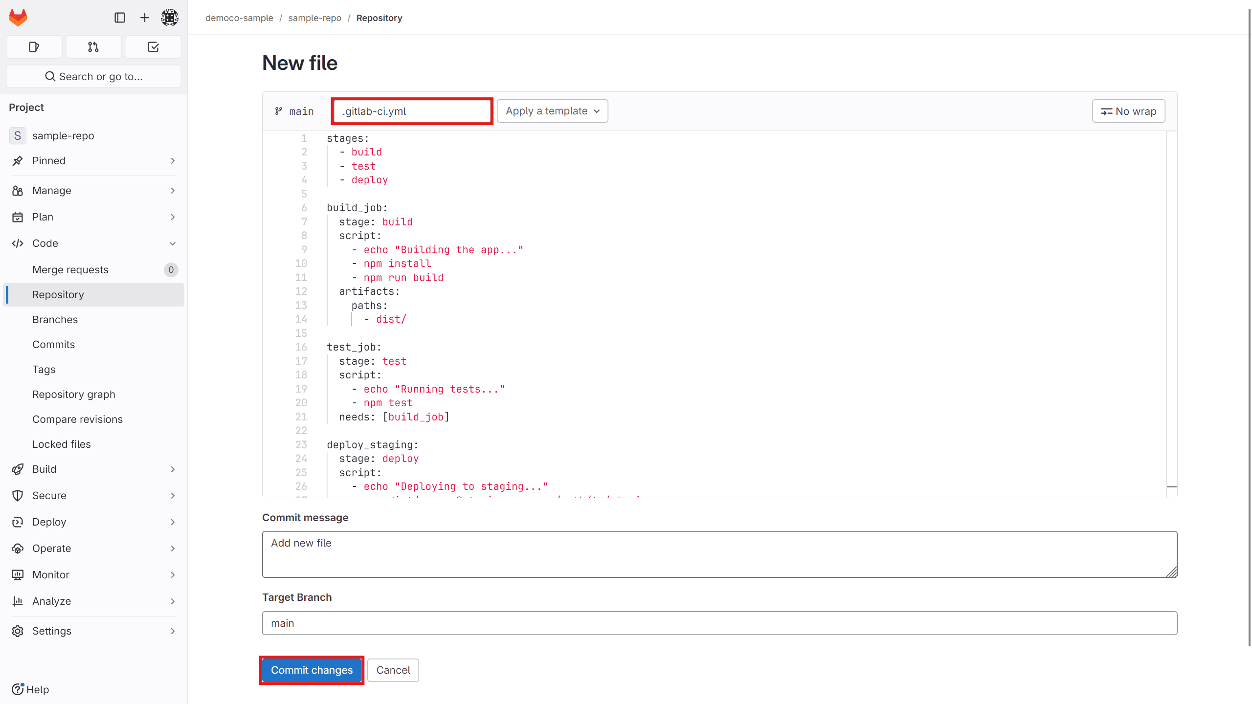Image resolution: width=1252 pixels, height=704 pixels.
Task: Click the .gitlab-ci.yml filename field
Action: (412, 111)
